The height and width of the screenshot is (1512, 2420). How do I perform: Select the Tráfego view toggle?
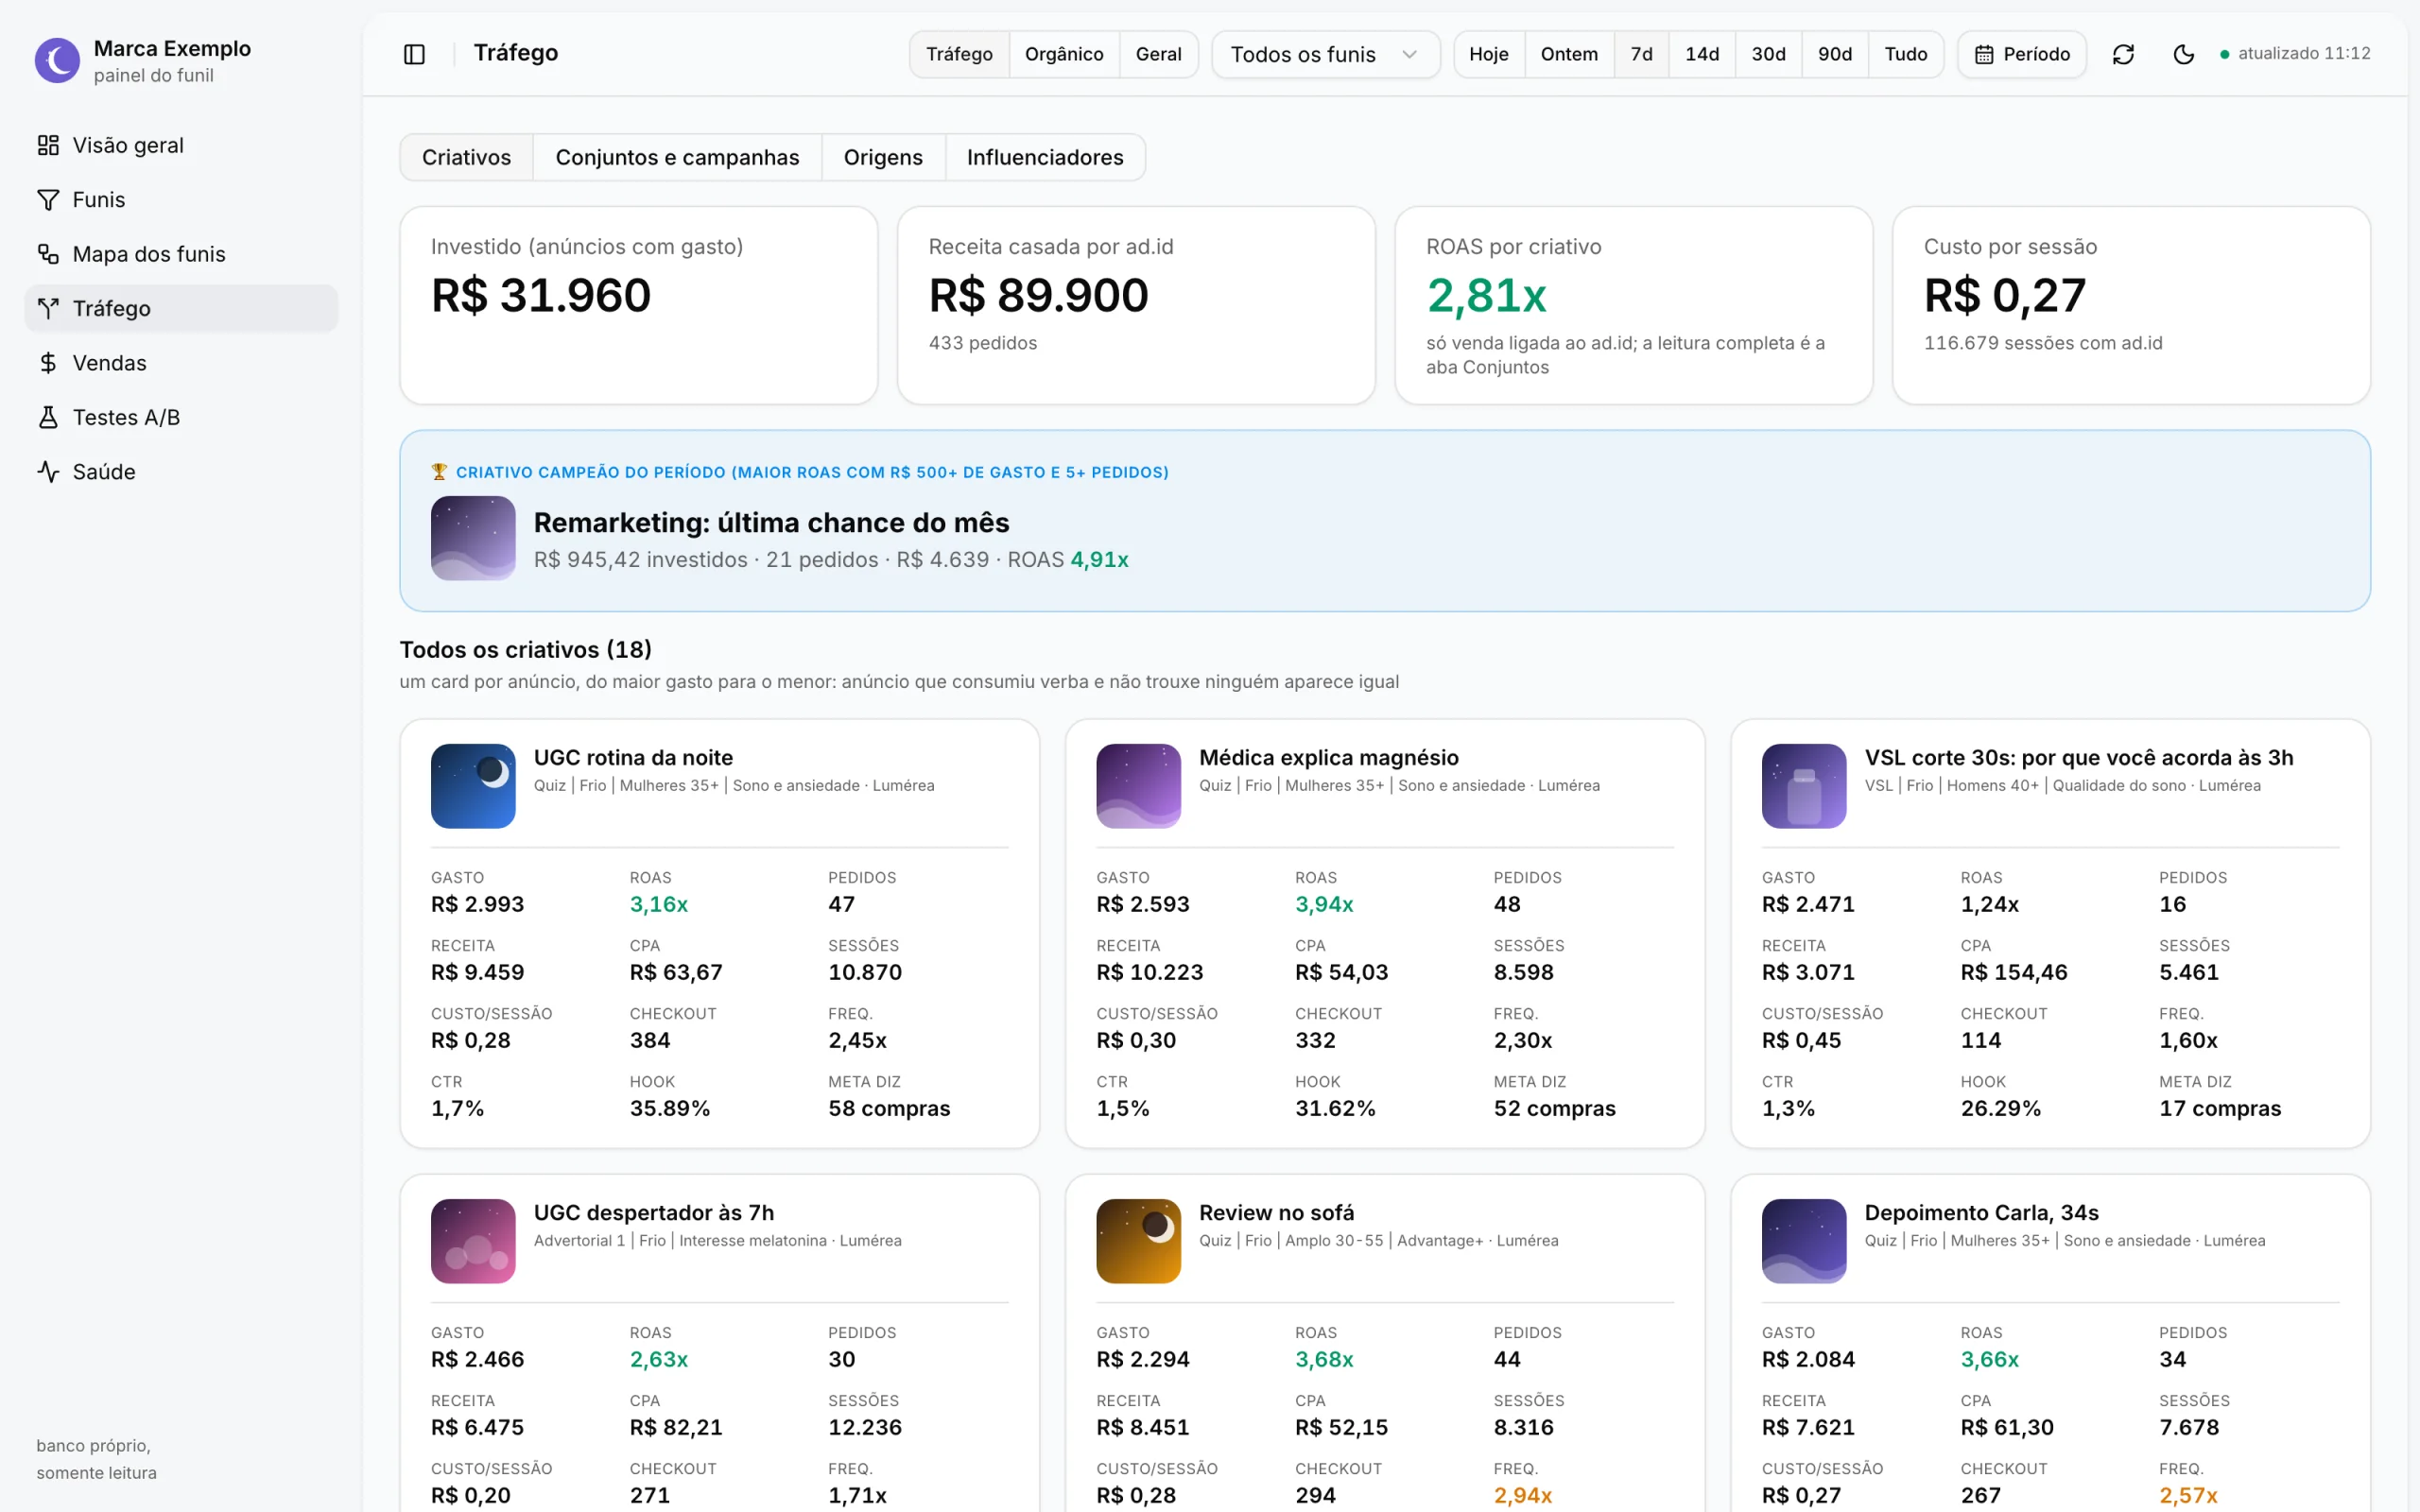pyautogui.click(x=959, y=54)
